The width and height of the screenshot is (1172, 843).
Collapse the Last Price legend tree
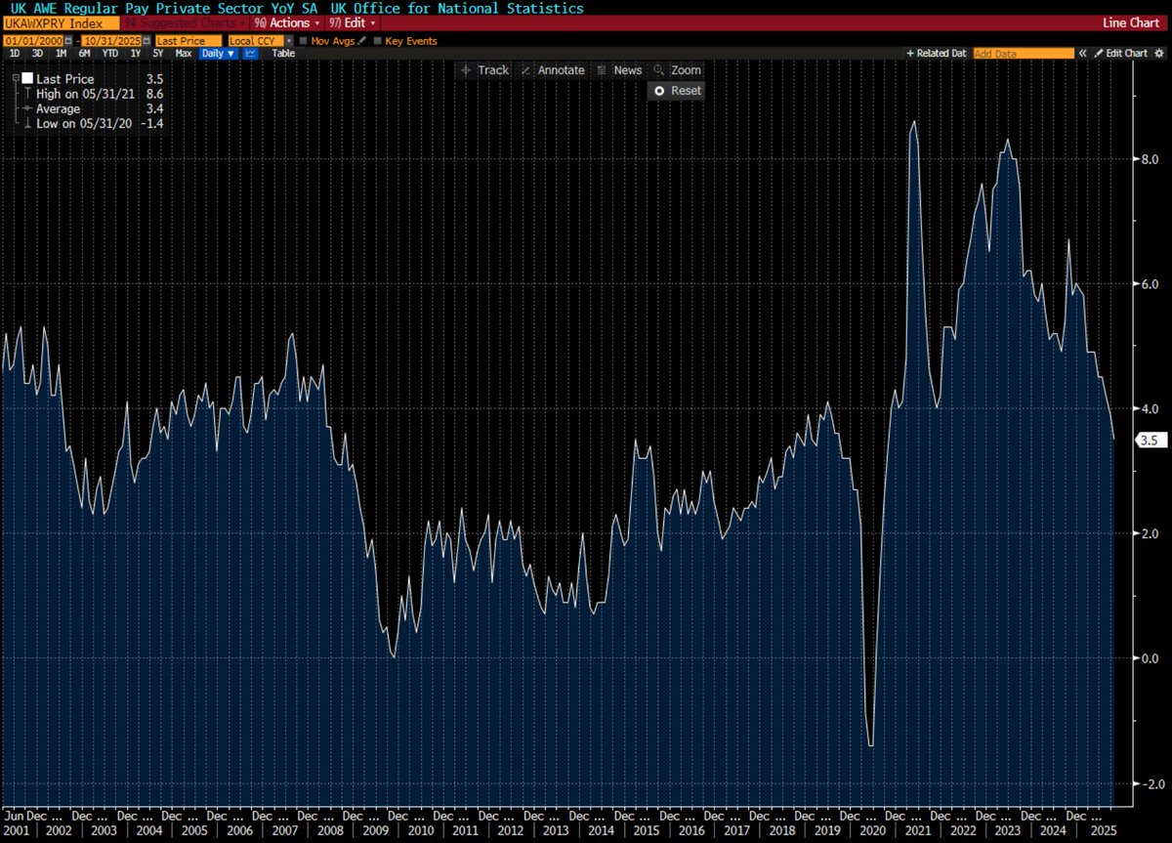pos(15,77)
